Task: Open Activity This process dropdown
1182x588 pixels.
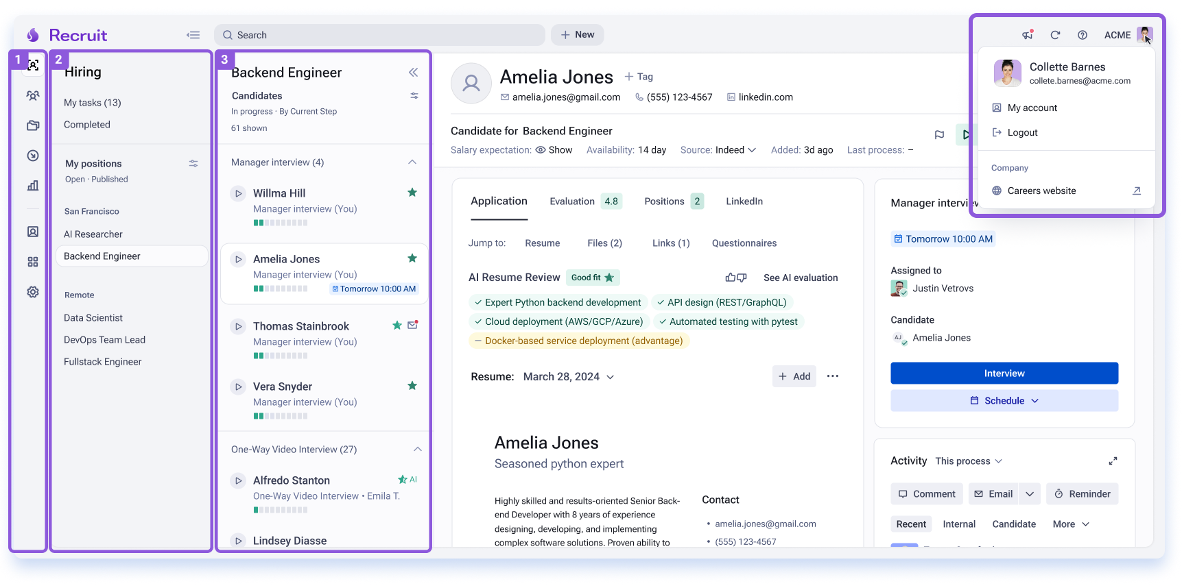Action: tap(969, 461)
